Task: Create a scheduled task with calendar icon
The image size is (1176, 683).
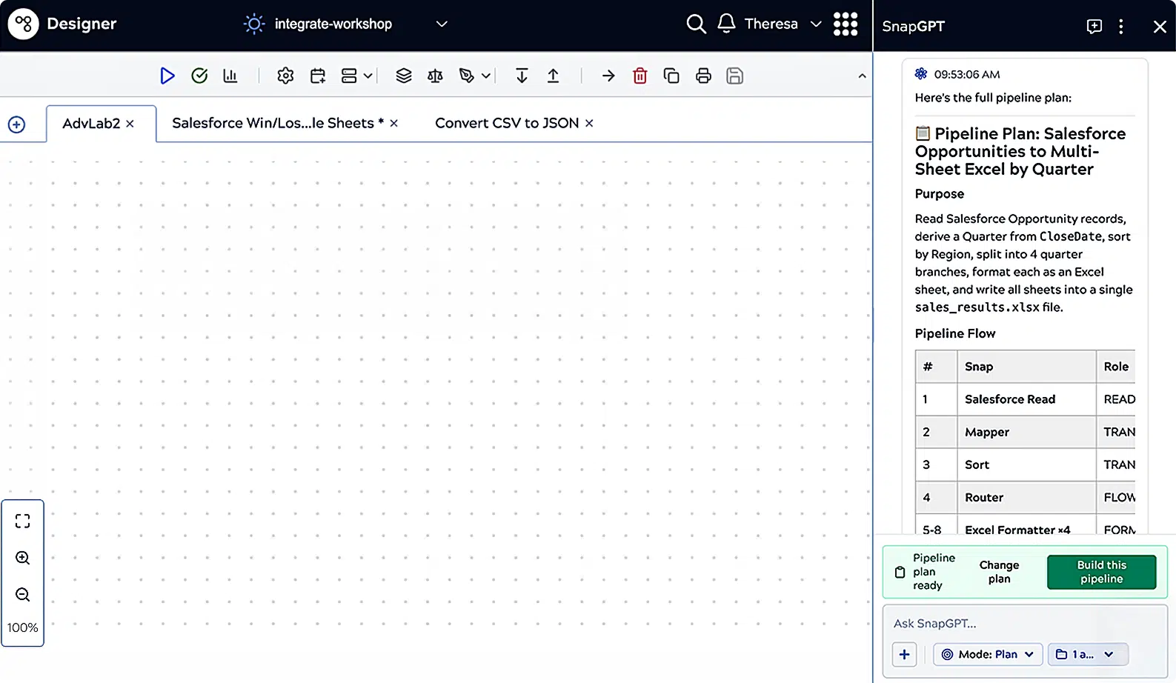Action: tap(318, 76)
